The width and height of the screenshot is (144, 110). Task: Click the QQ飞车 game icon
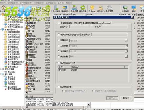tap(27, 28)
